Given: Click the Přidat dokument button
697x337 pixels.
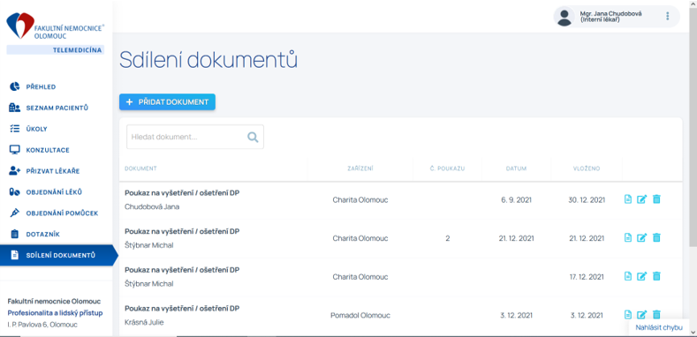Looking at the screenshot, I should 167,101.
